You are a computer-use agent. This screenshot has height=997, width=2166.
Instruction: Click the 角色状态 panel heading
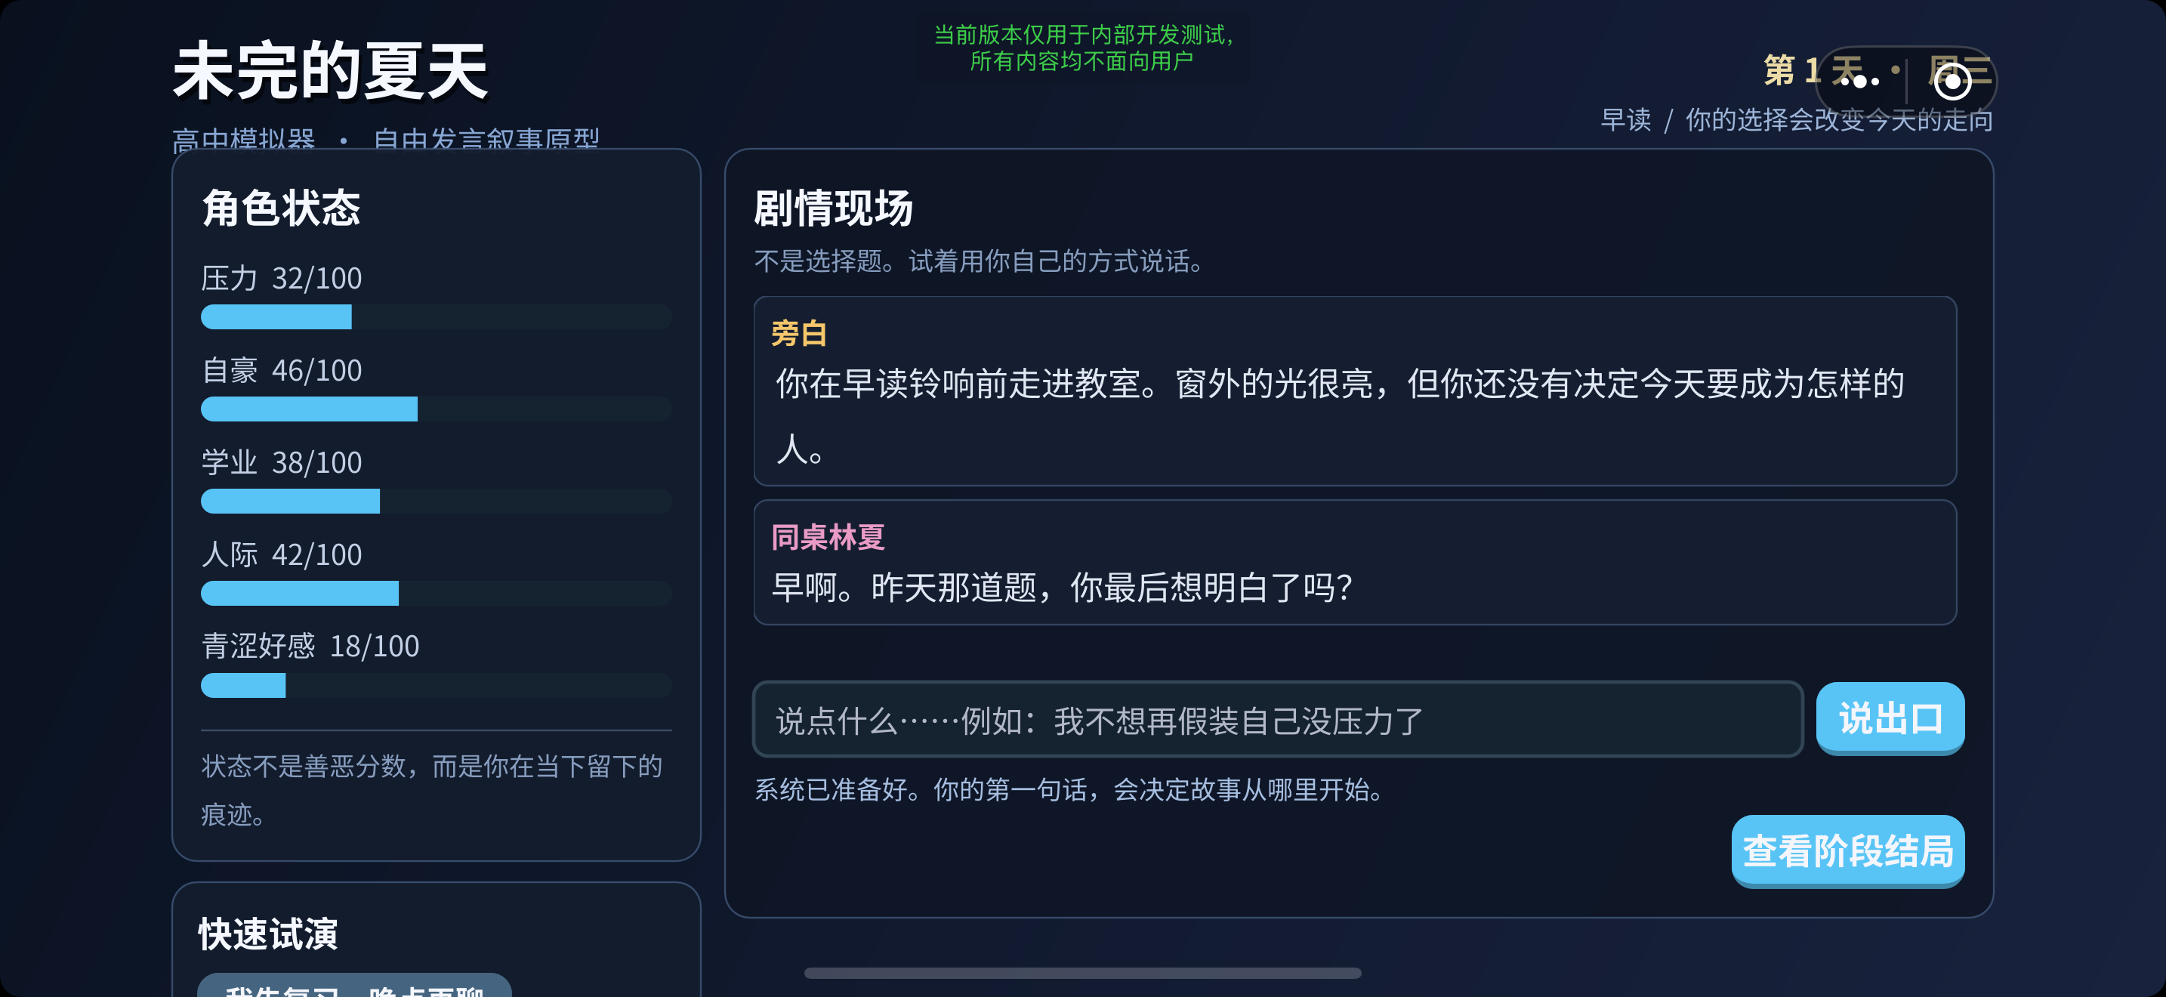281,208
